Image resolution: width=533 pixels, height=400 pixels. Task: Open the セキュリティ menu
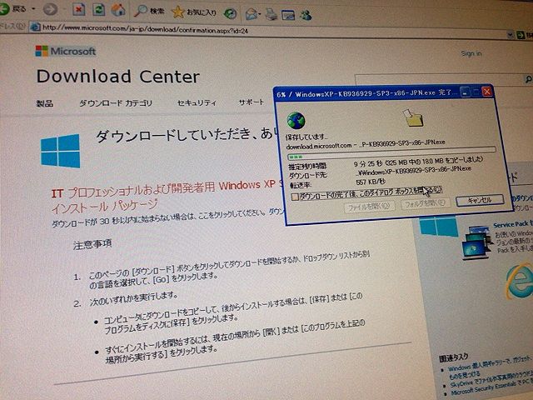point(197,102)
